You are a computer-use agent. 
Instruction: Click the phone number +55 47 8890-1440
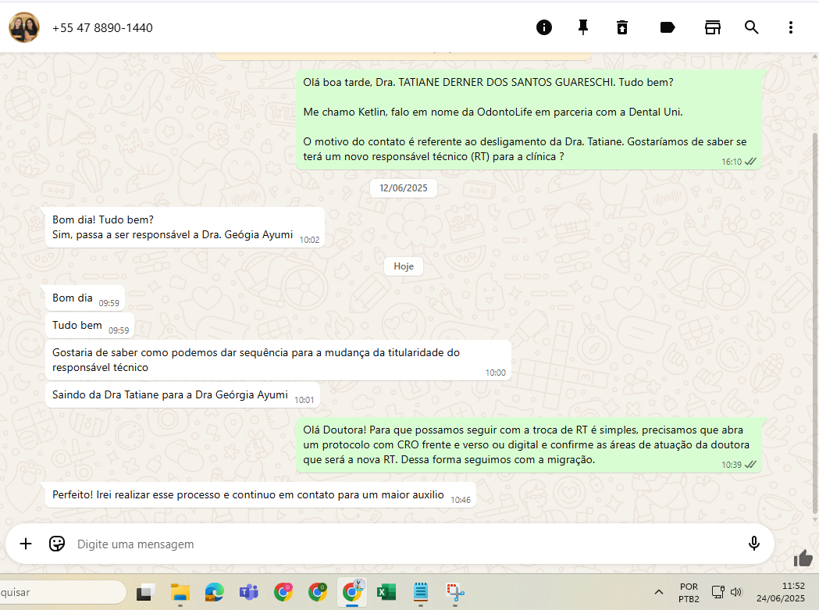(102, 27)
